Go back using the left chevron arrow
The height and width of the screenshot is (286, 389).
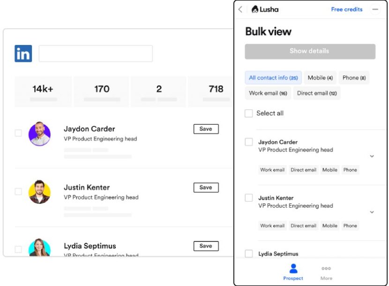[x=240, y=9]
